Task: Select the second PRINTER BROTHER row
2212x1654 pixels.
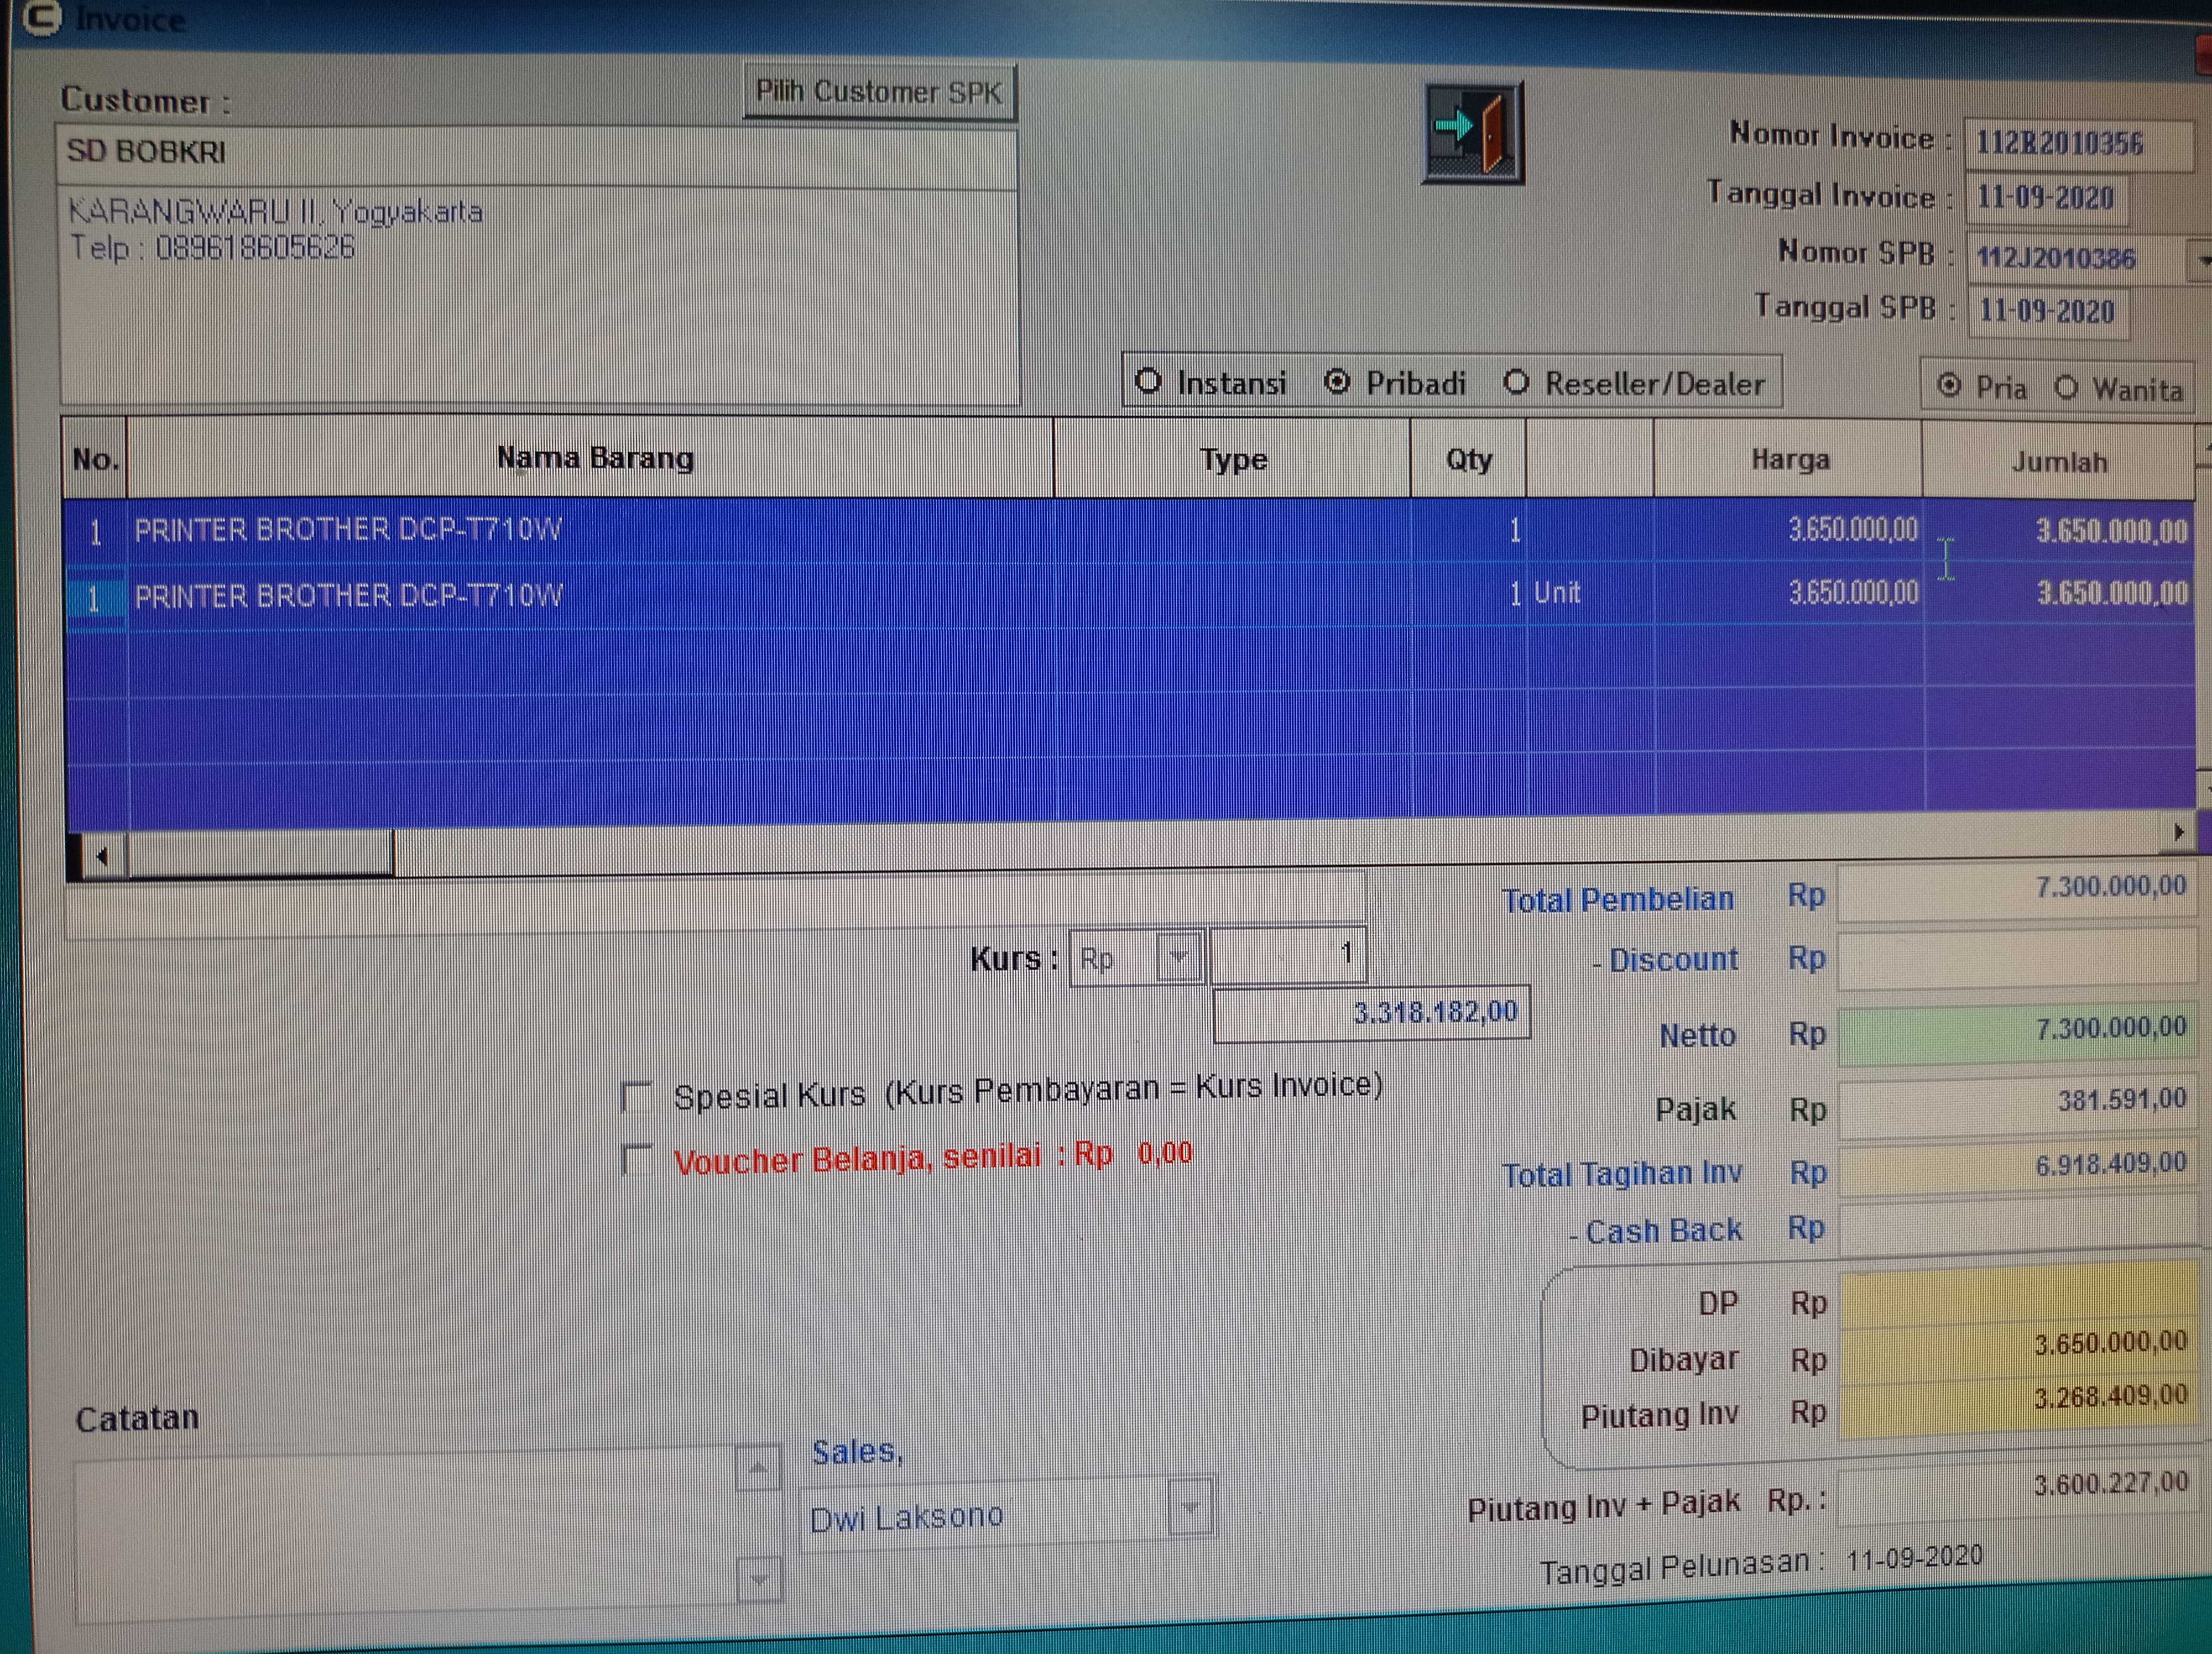Action: 348,596
